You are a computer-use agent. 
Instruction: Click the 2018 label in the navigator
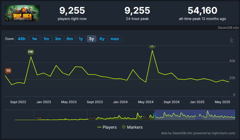click(38, 118)
